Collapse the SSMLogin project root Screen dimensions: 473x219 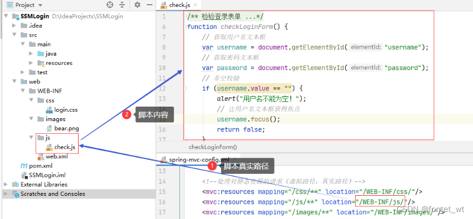tap(6, 16)
